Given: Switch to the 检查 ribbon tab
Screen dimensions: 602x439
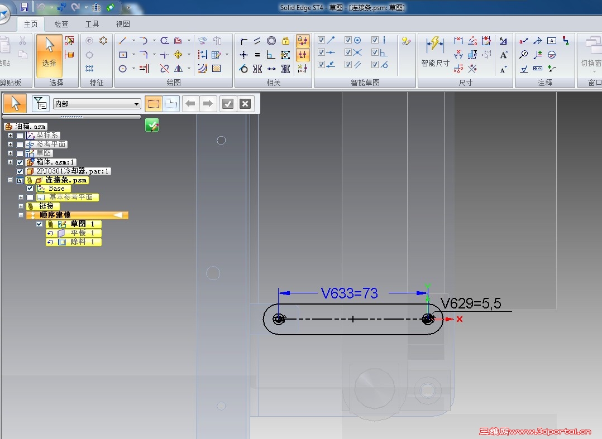Looking at the screenshot, I should 61,24.
